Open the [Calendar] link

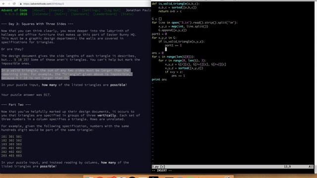click(42, 14)
